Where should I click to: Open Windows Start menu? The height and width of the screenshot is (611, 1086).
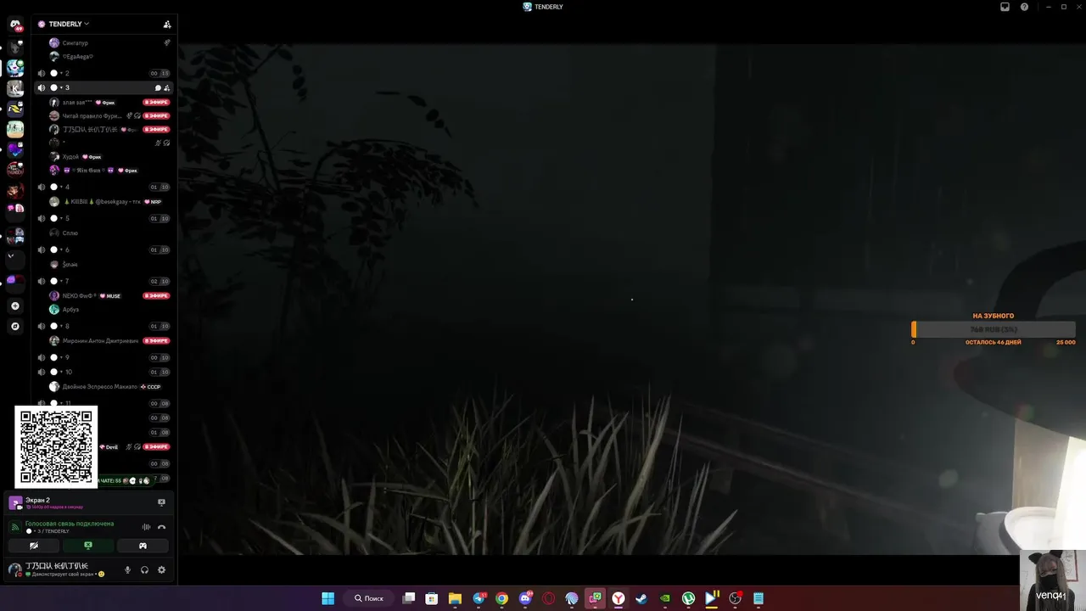coord(327,598)
